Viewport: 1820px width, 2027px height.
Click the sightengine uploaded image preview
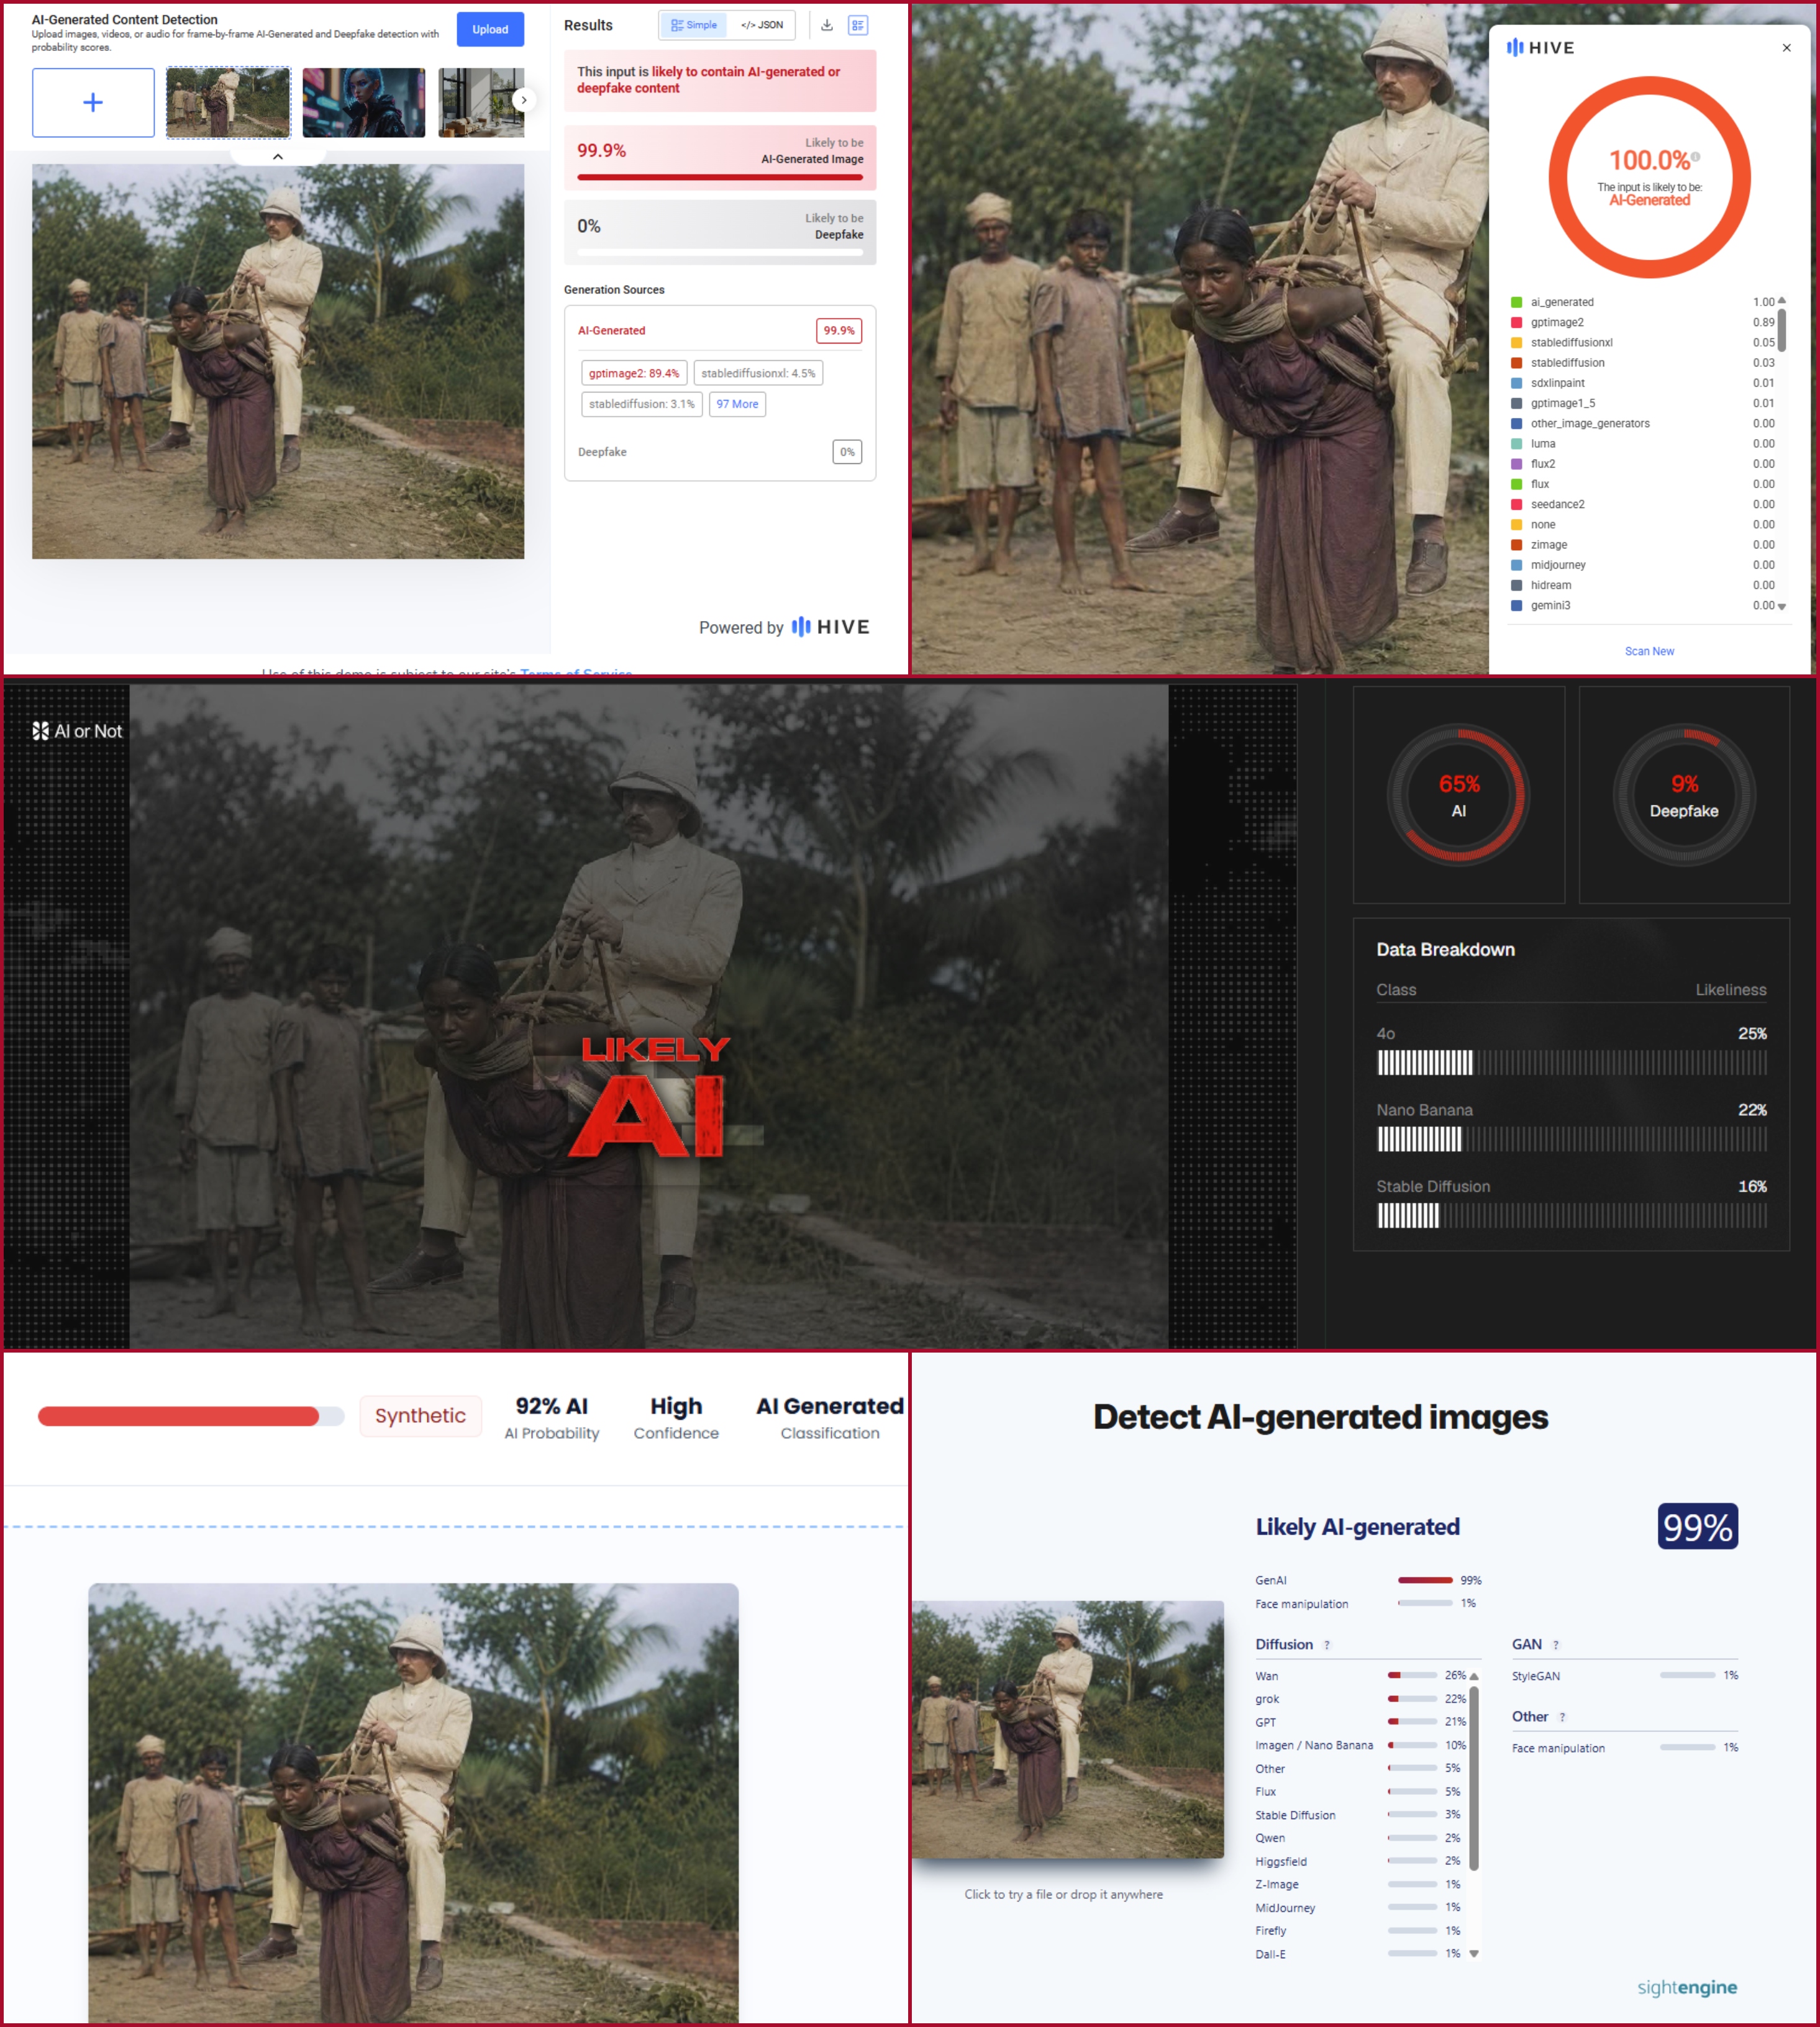1067,1729
